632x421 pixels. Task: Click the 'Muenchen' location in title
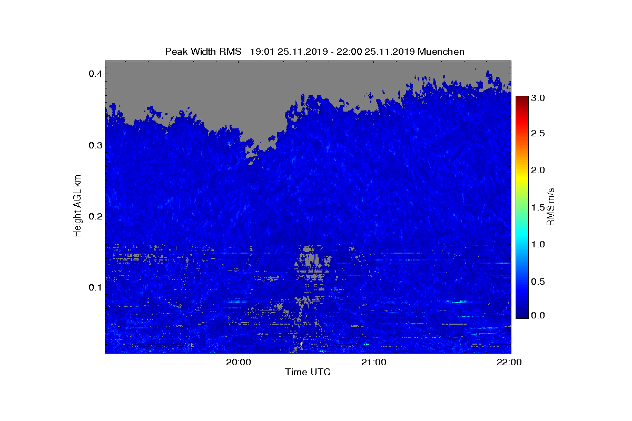(441, 52)
